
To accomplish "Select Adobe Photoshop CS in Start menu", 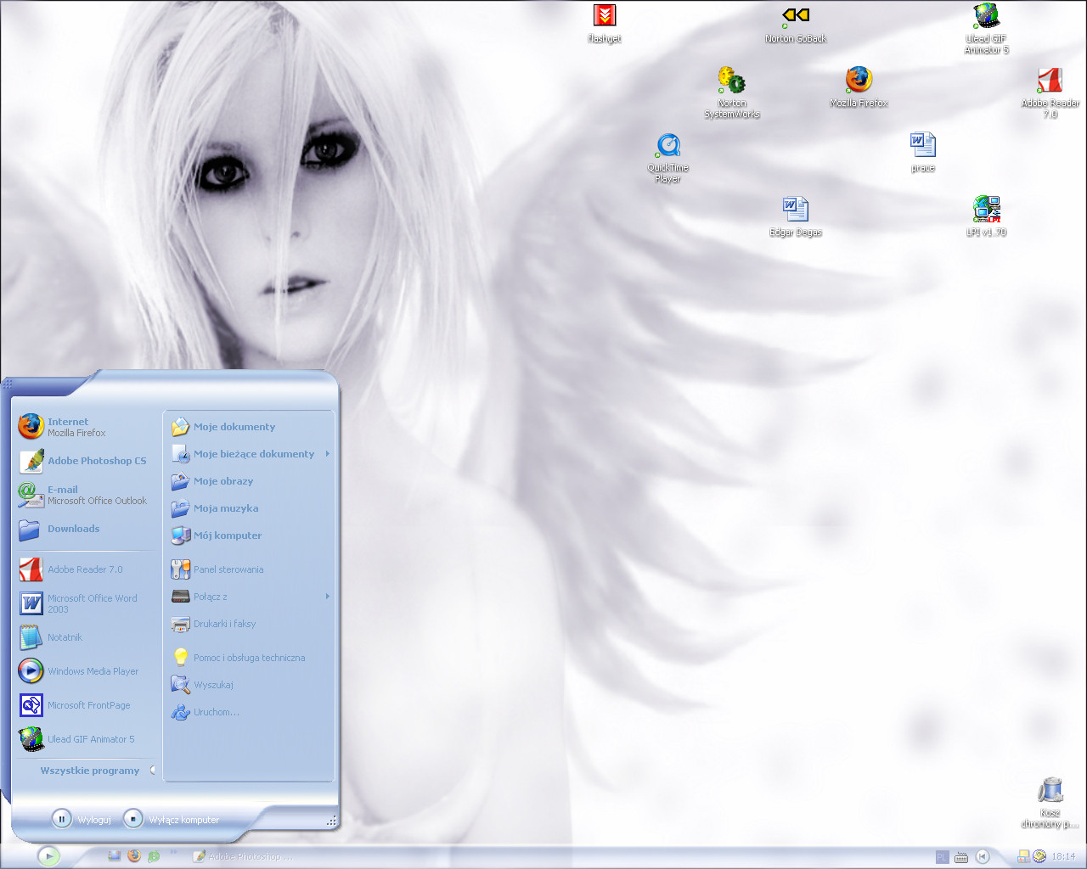I will click(96, 461).
